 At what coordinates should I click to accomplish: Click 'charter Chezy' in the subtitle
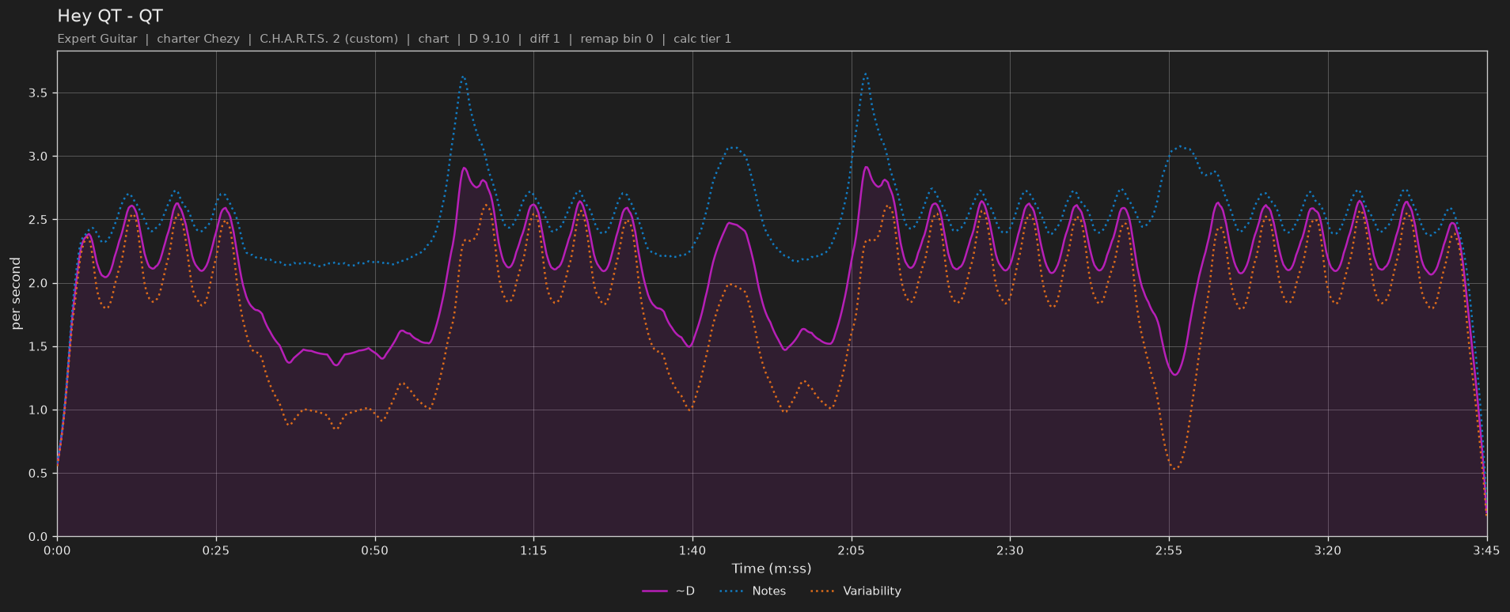pos(198,39)
